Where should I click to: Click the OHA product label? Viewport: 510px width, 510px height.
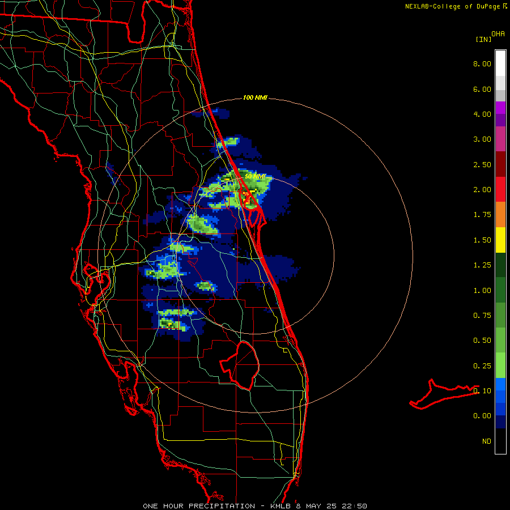point(498,34)
